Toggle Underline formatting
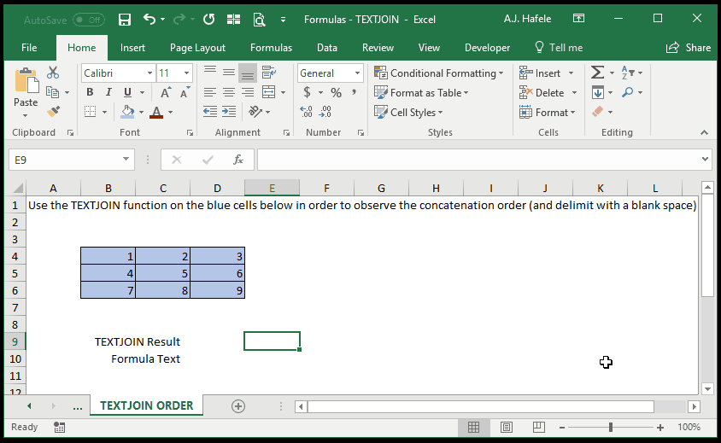721x443 pixels. click(x=128, y=92)
